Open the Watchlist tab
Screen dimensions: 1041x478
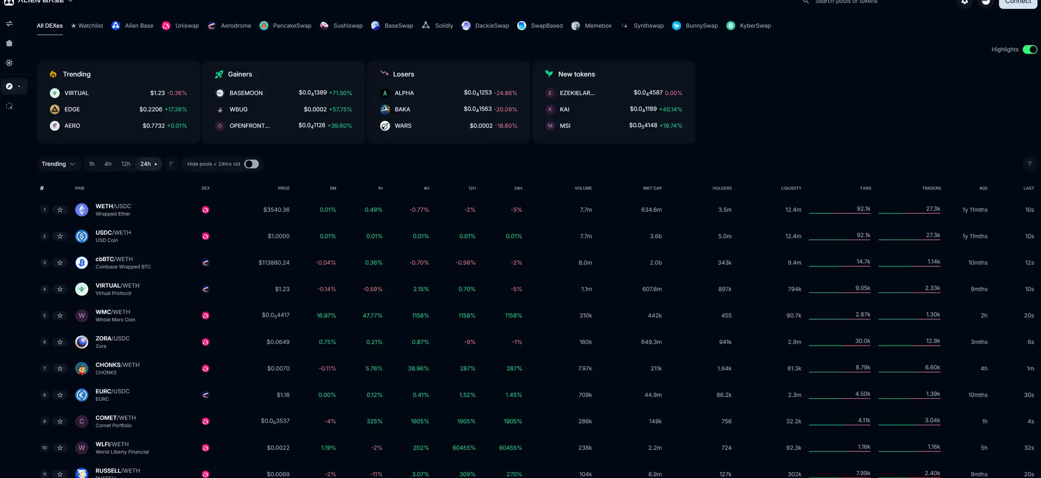[x=87, y=26]
